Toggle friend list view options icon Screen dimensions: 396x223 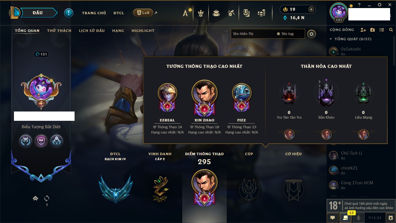[x=382, y=30]
